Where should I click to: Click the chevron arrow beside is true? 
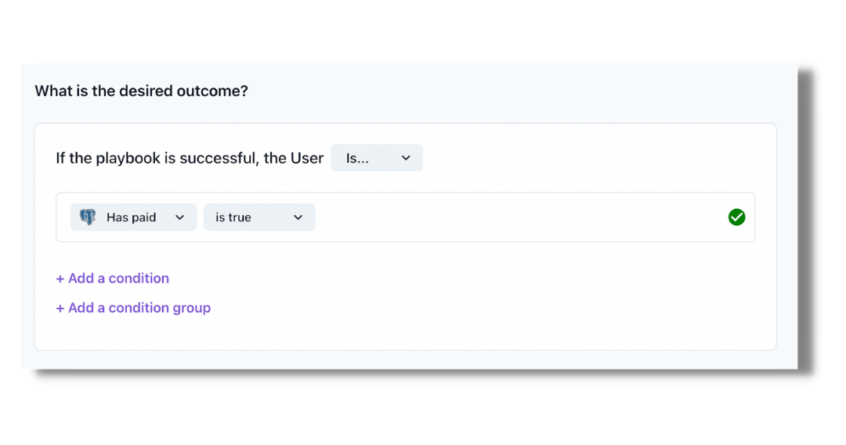[x=298, y=217]
